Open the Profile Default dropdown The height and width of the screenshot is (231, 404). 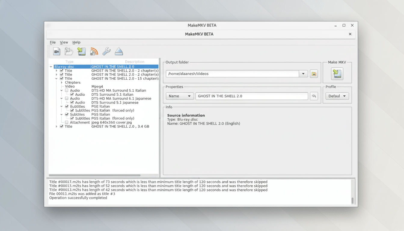click(x=337, y=96)
